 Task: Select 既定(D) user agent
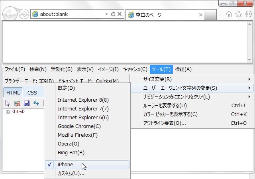87,88
